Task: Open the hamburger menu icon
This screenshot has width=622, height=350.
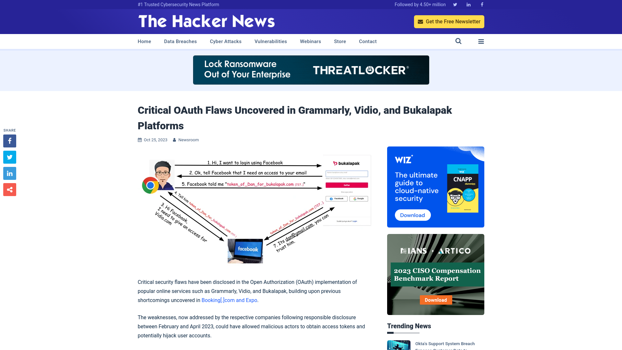Action: click(x=481, y=41)
